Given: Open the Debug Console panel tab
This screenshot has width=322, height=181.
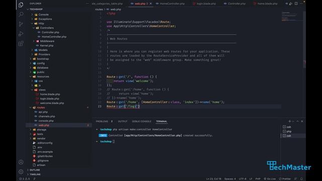Looking at the screenshot, I should pos(141,122).
